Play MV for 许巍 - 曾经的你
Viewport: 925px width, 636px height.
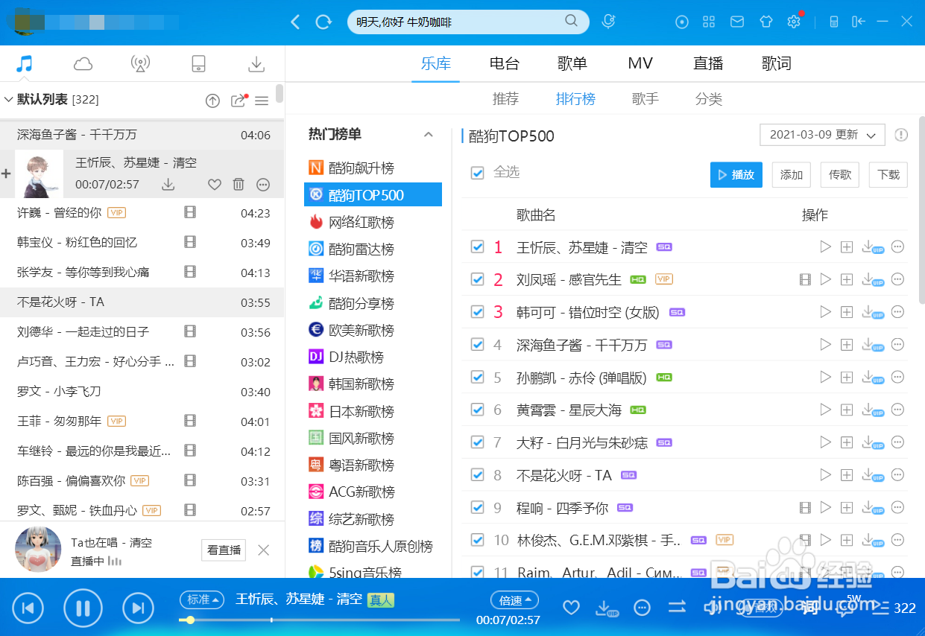coord(190,213)
